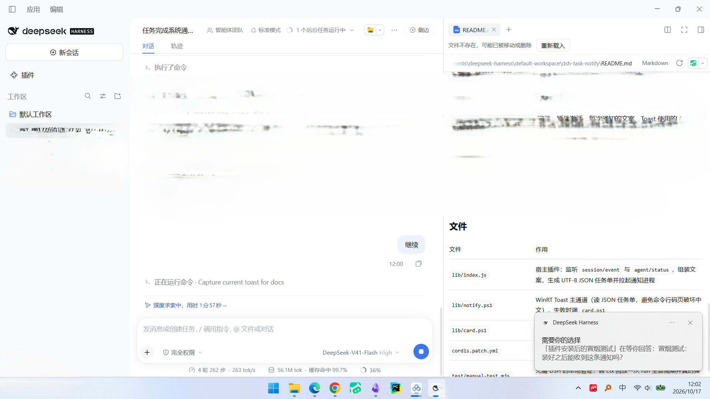
Task: Open File Explorer from the taskbar
Action: click(x=294, y=388)
